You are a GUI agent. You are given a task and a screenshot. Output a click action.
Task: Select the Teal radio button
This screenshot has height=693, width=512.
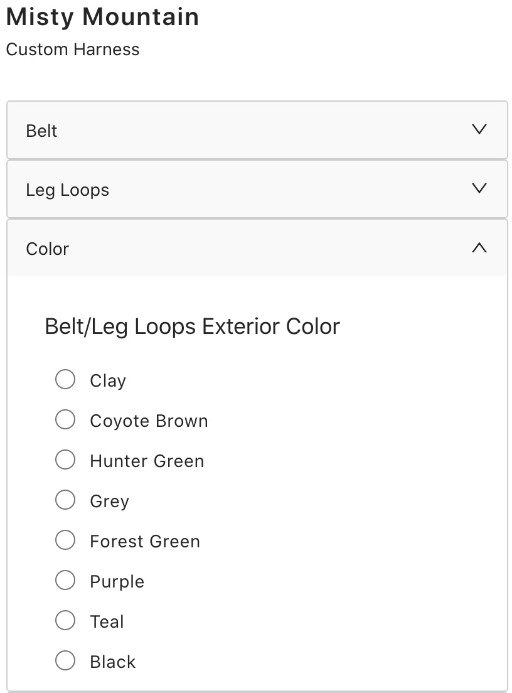click(x=65, y=620)
